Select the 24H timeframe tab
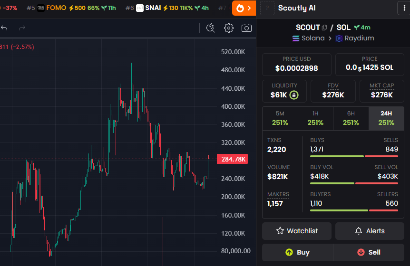The height and width of the screenshot is (266, 410). [386, 118]
